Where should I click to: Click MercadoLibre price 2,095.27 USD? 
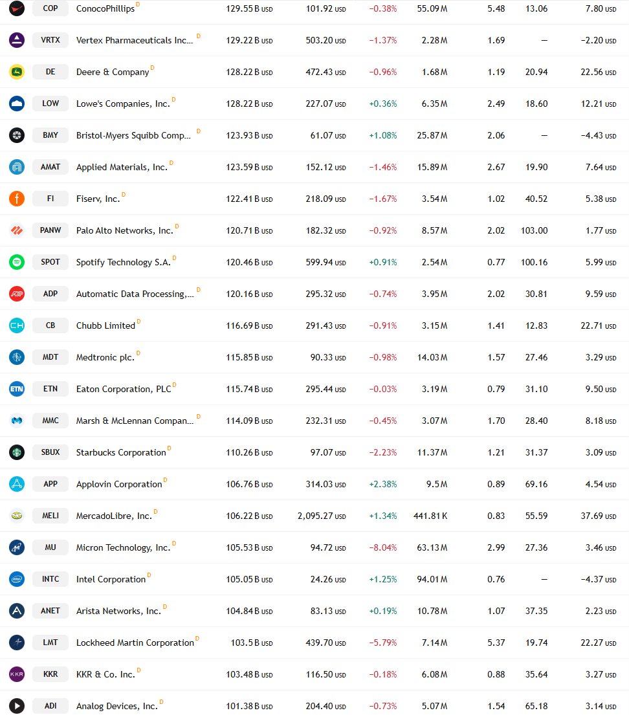point(322,516)
